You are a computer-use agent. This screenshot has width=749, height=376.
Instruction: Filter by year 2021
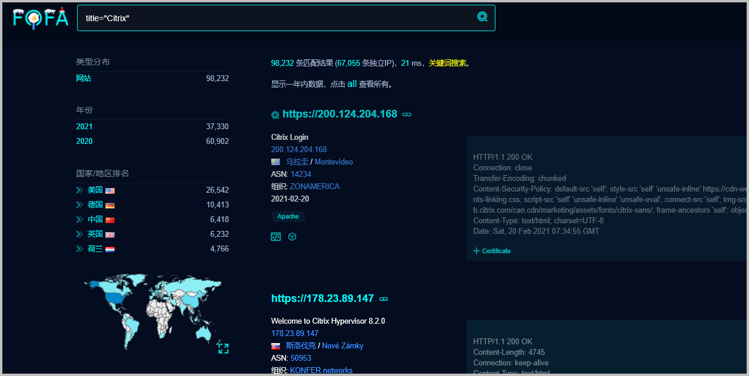84,126
